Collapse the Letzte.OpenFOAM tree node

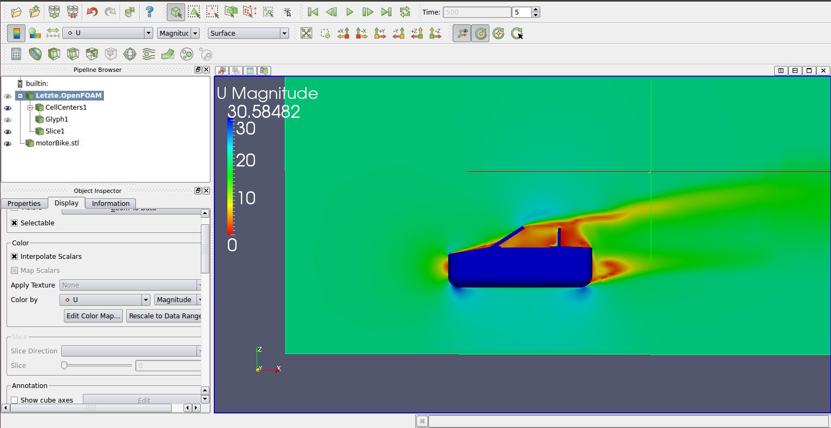pos(20,96)
